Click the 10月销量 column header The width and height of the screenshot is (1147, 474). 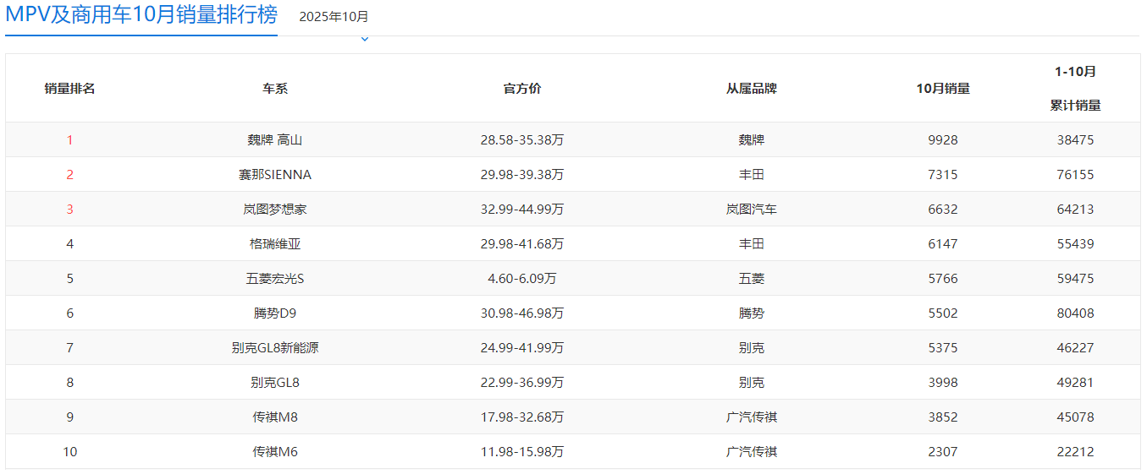click(943, 89)
